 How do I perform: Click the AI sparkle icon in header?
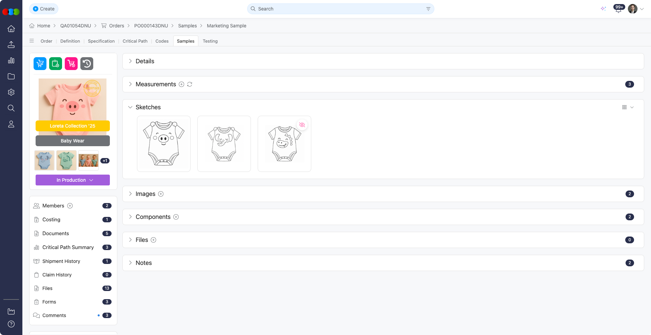[x=603, y=9]
